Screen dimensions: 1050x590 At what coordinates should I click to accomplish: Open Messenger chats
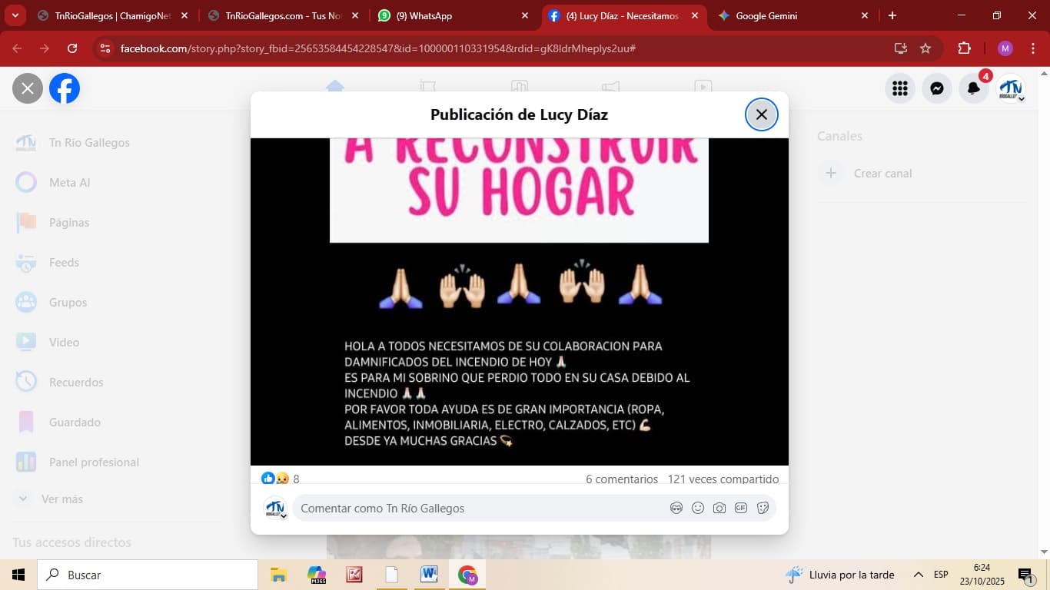(937, 88)
